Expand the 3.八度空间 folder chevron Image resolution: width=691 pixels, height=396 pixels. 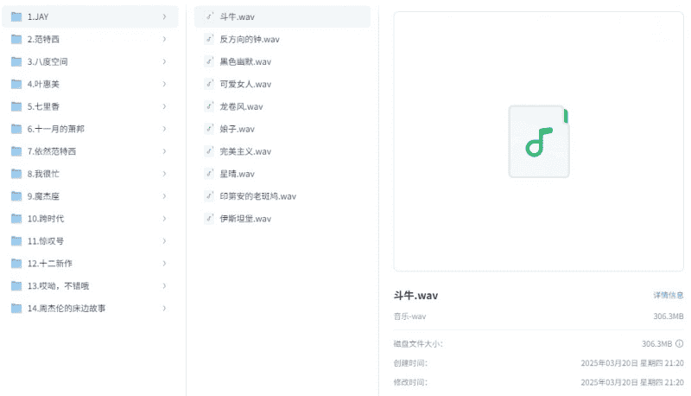tap(164, 61)
